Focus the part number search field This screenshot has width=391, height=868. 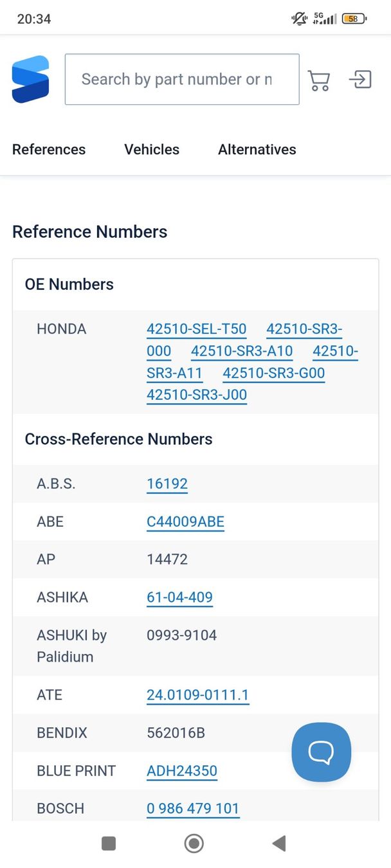click(182, 79)
